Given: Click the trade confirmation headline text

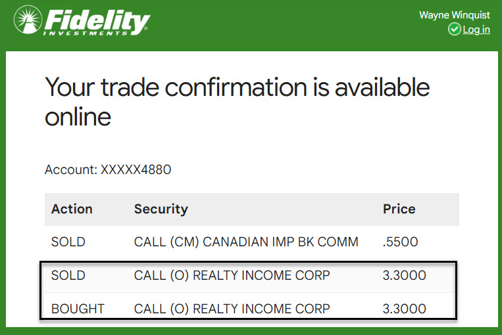Looking at the screenshot, I should point(237,102).
